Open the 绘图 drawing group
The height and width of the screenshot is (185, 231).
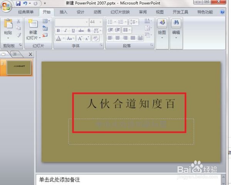[x=162, y=29]
